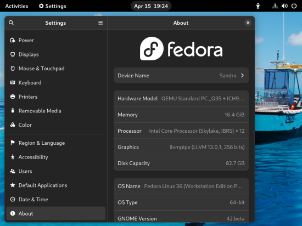This screenshot has width=302, height=226.
Task: Select Mouse & Touchpad in the sidebar
Action: (56, 69)
